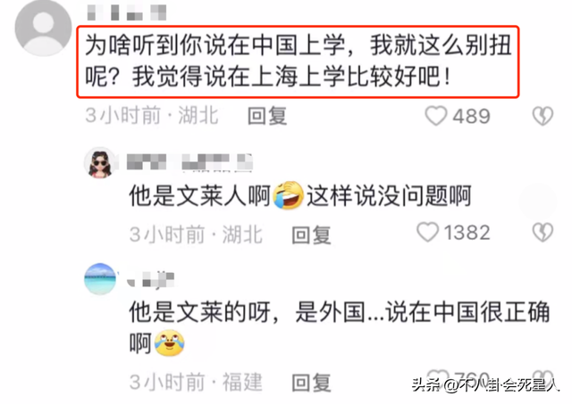Select the '说在中国很正确' reply text
The height and width of the screenshot is (404, 572).
pyautogui.click(x=468, y=312)
